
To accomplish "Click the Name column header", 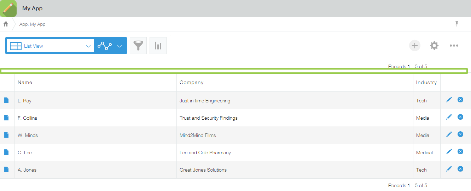I will [x=25, y=82].
